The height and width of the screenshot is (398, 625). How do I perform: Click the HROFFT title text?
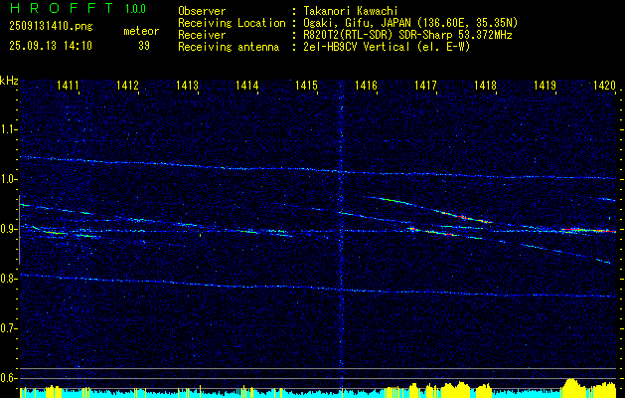(62, 8)
